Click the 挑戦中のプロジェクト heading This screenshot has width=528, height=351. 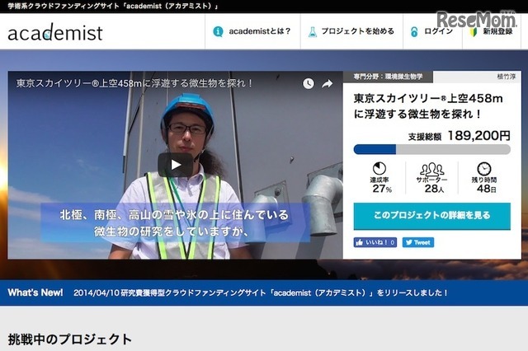(x=69, y=339)
